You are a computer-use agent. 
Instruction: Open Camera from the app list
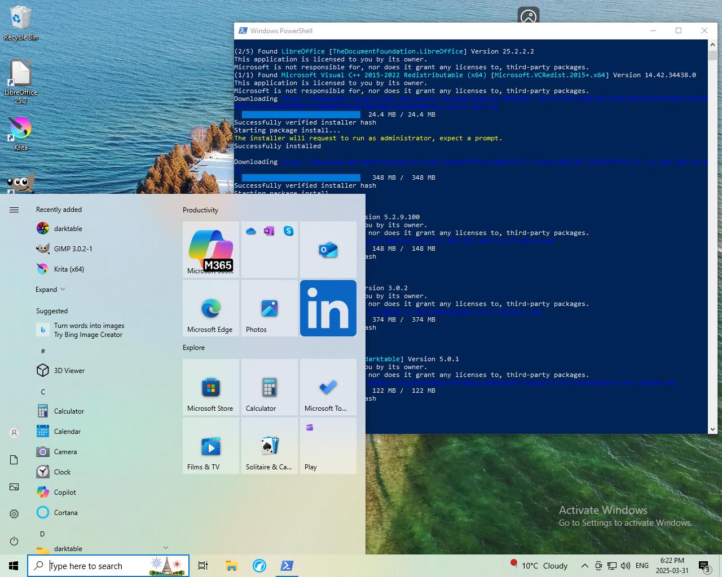pos(102,451)
